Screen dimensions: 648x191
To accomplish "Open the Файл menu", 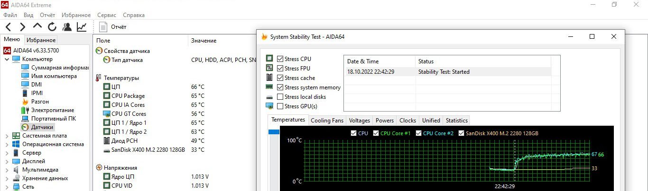I will (10, 15).
